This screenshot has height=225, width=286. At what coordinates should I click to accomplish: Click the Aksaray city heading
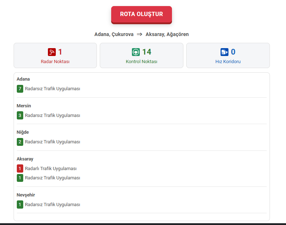tap(25, 159)
